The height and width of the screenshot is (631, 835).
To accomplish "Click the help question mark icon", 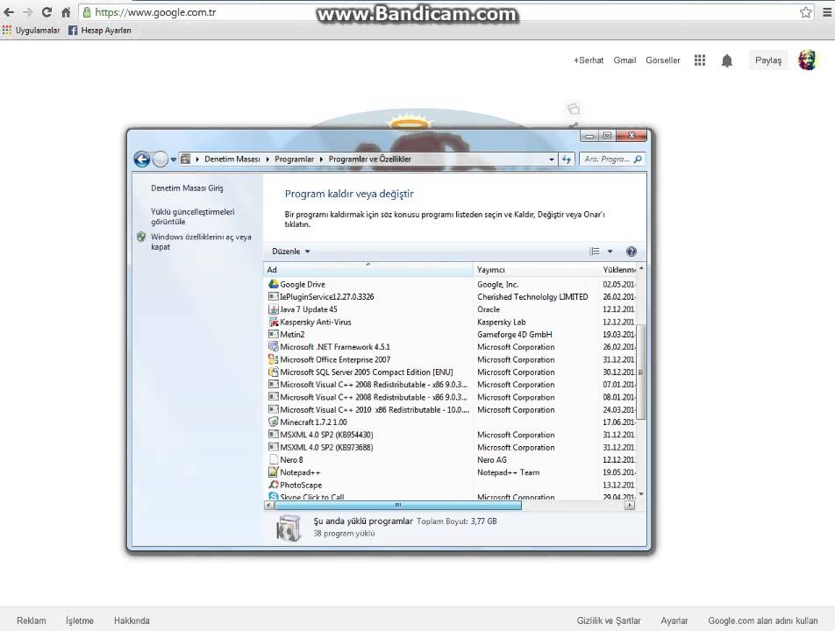I will [x=631, y=252].
